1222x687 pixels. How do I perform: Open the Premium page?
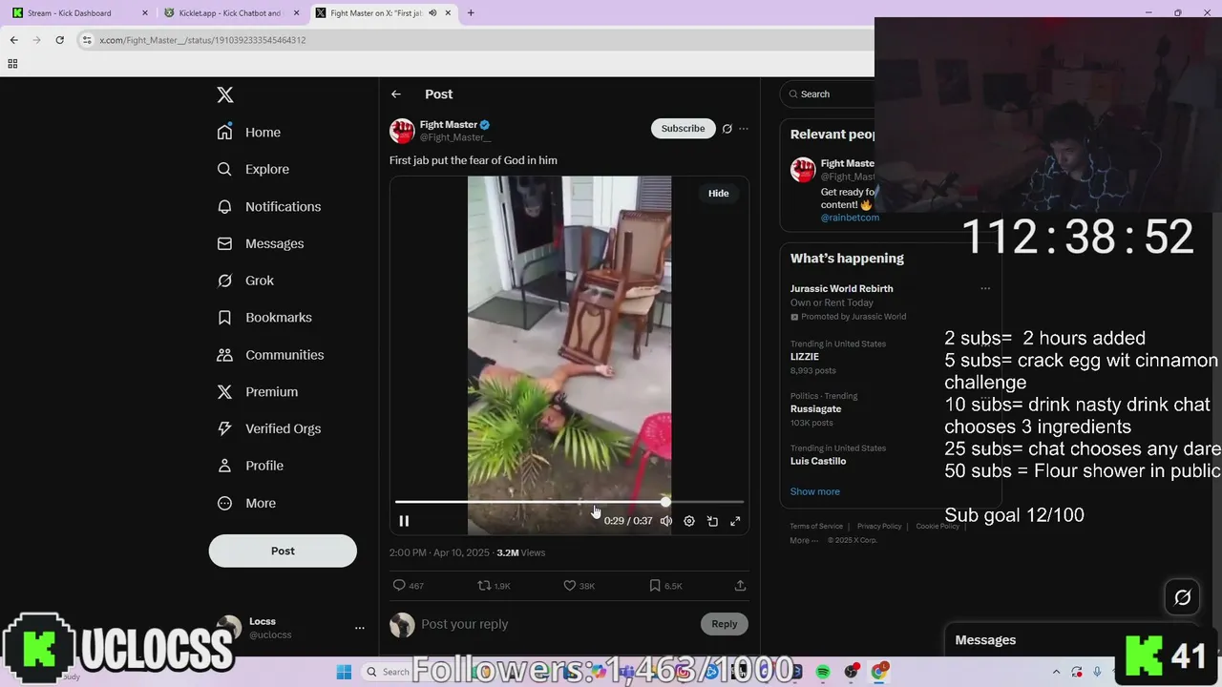pos(257,391)
